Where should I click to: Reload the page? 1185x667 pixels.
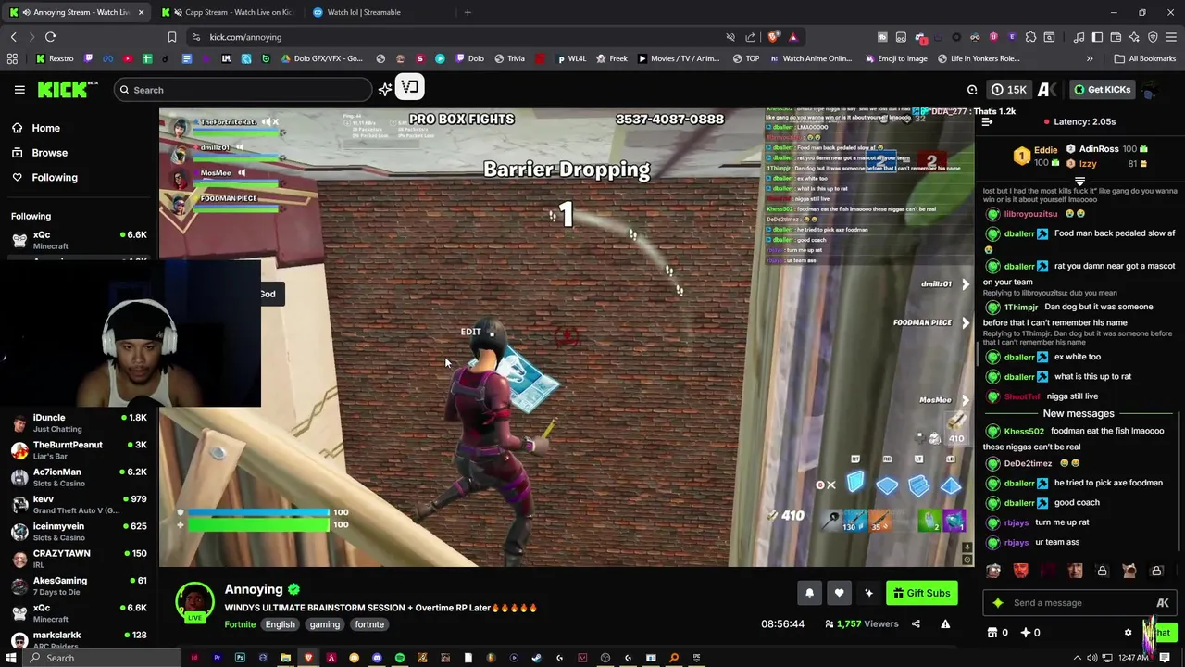[x=50, y=37]
